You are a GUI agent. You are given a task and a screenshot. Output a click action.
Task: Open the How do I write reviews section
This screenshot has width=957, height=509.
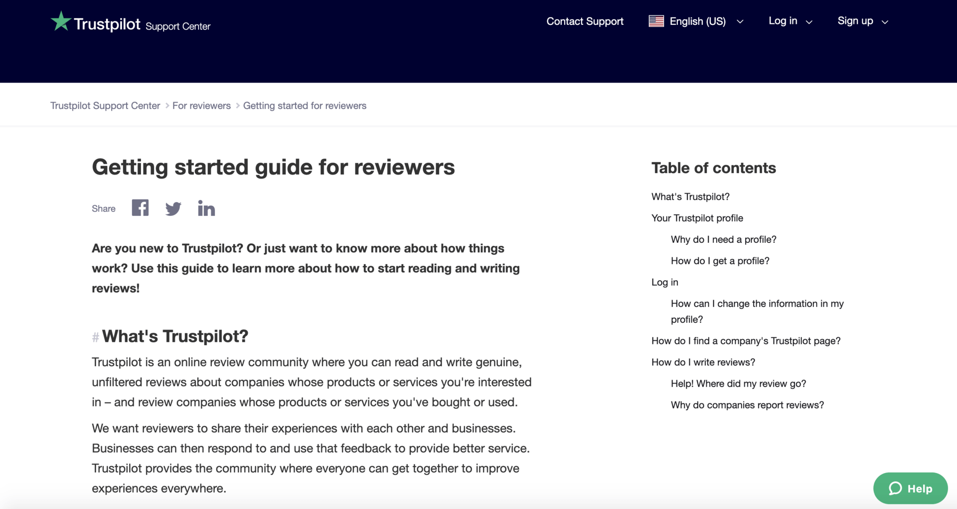click(703, 362)
